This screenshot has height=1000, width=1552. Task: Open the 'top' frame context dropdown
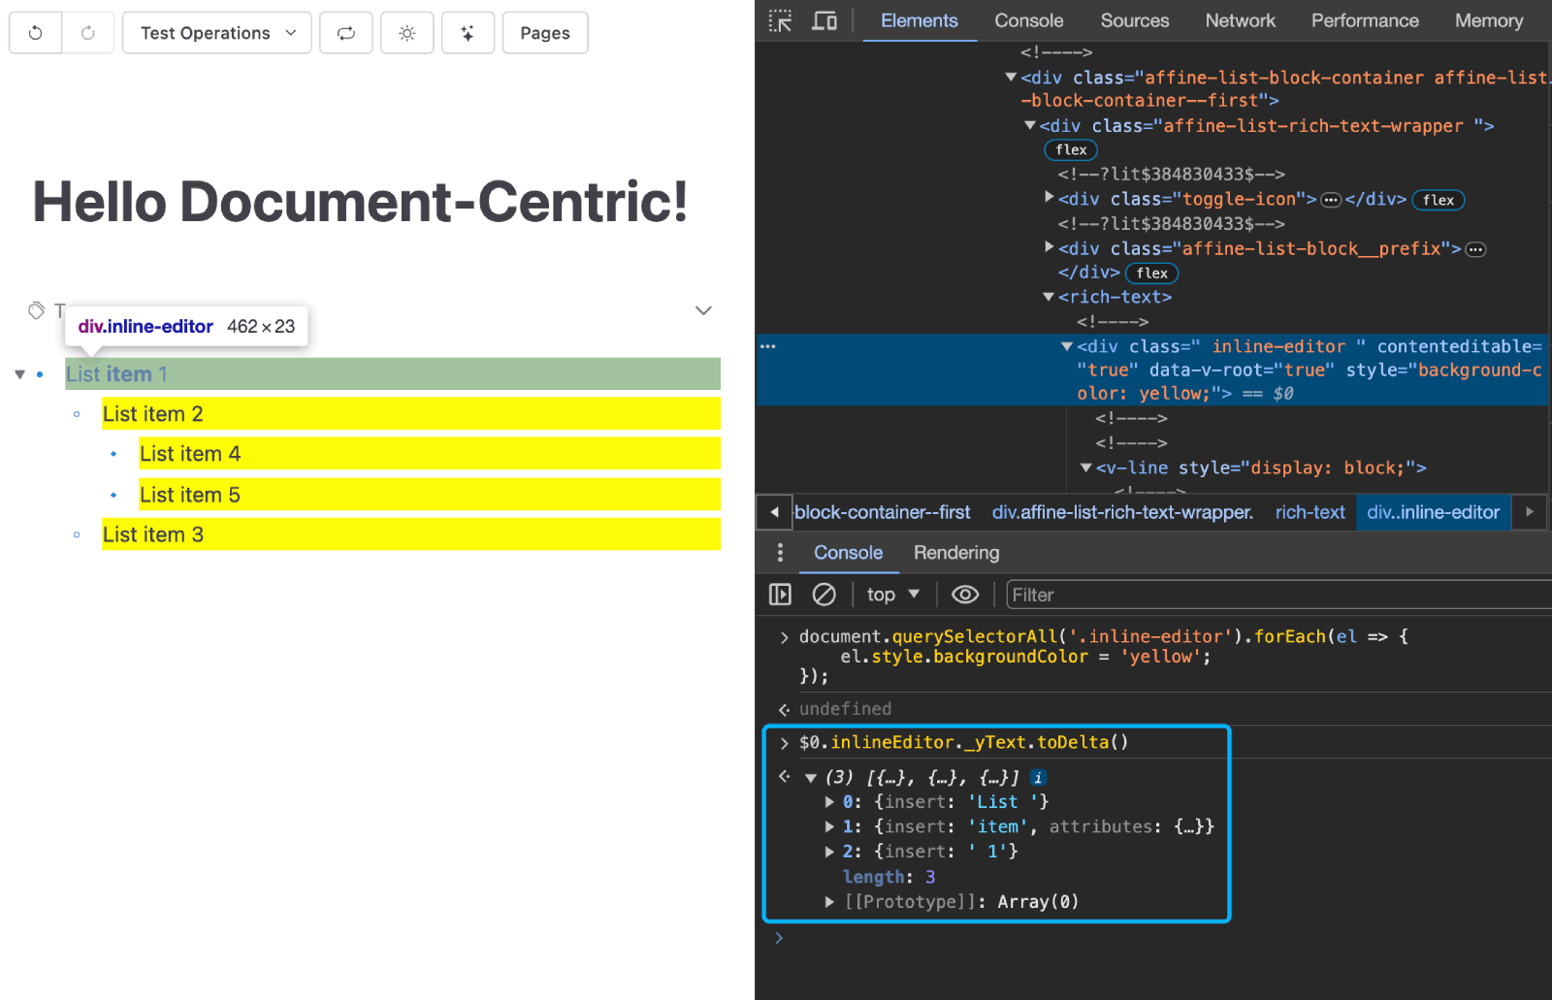click(x=890, y=594)
